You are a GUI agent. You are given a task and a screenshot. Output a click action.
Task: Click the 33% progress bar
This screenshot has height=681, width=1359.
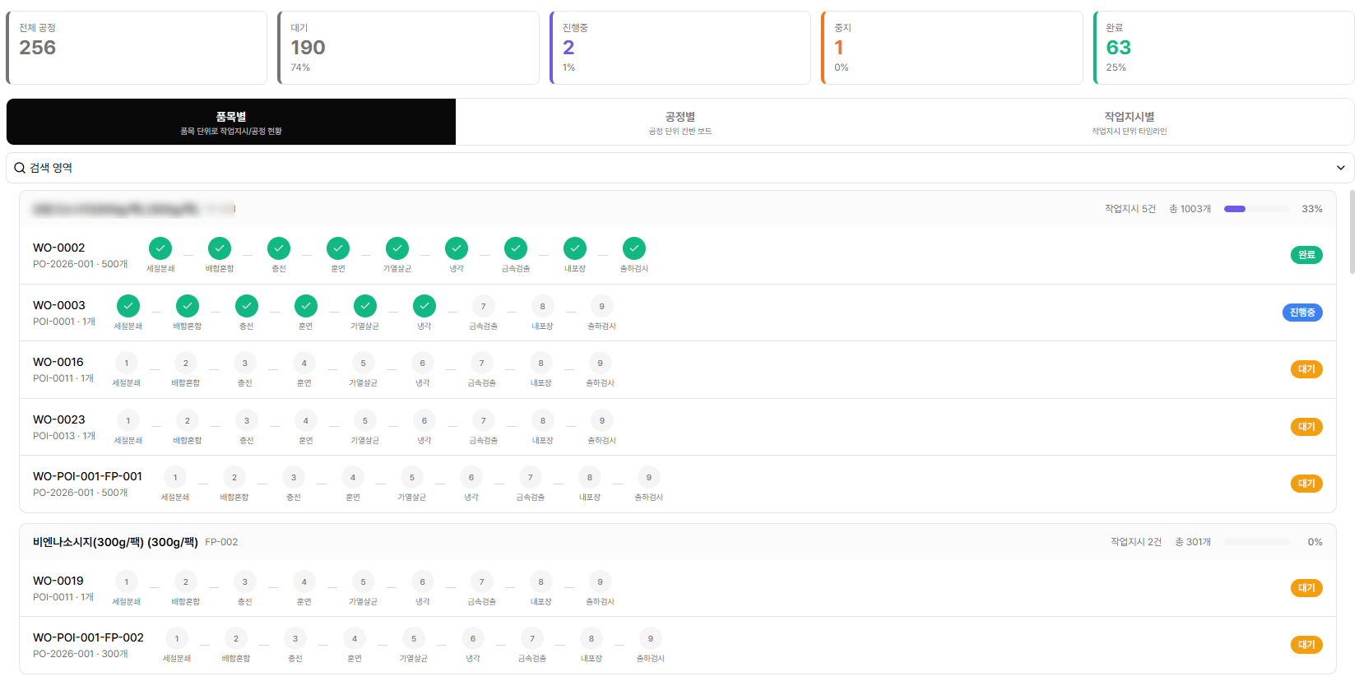pos(1256,209)
